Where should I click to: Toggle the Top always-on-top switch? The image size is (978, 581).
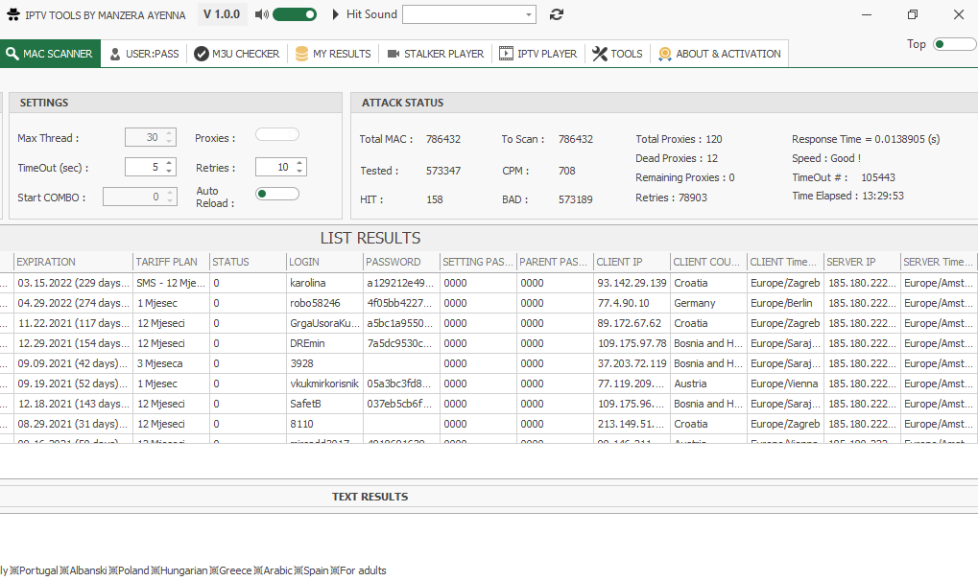954,44
